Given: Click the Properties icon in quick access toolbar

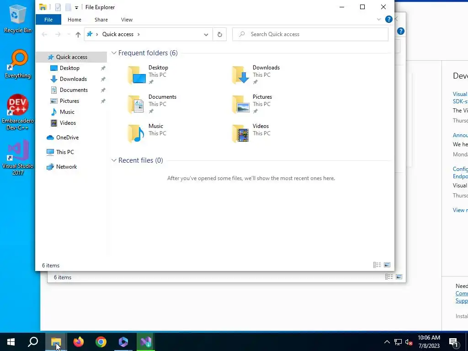Looking at the screenshot, I should [58, 7].
